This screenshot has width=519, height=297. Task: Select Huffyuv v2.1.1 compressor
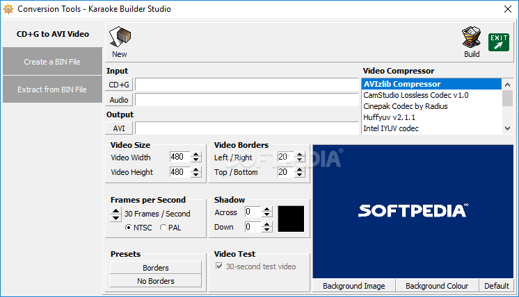(431, 117)
